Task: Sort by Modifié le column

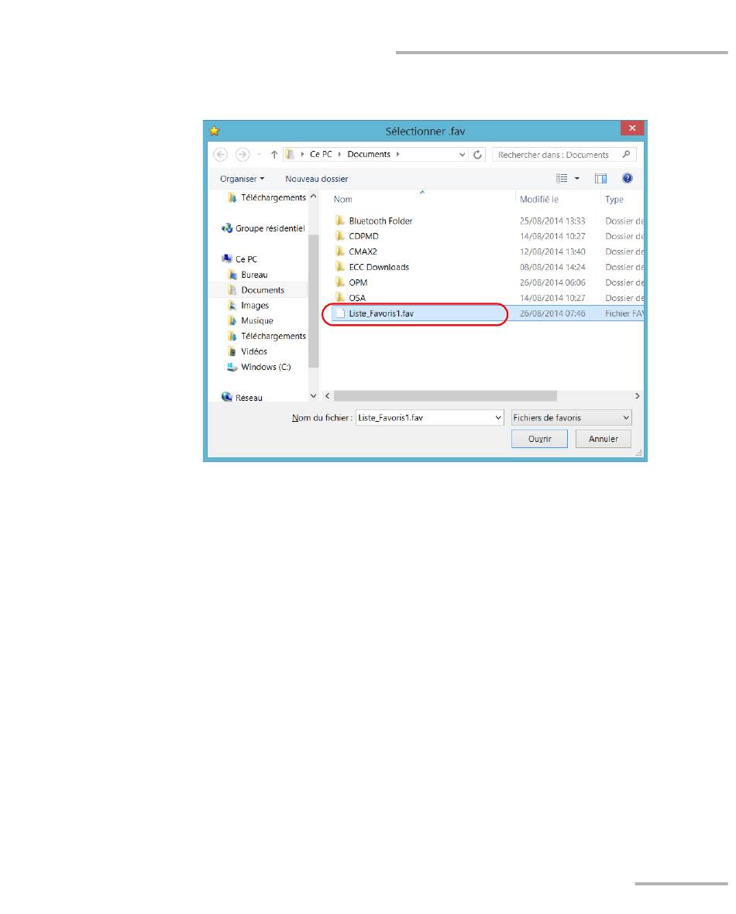Action: pos(538,200)
